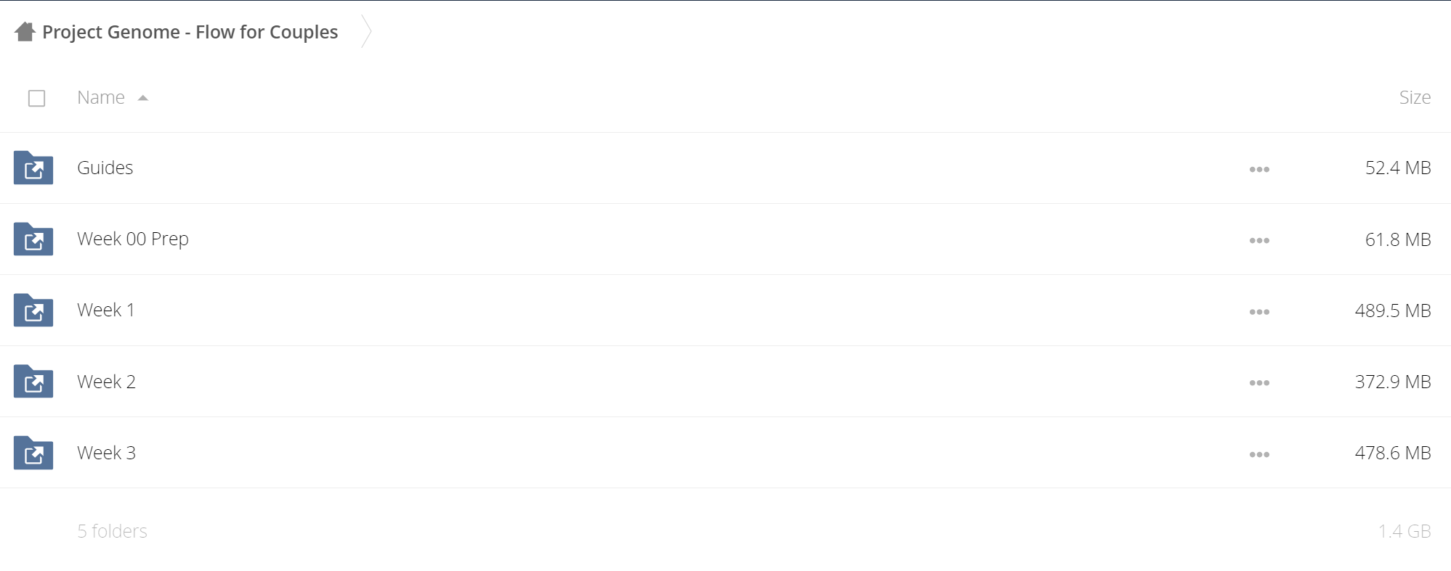Image resolution: width=1451 pixels, height=571 pixels.
Task: Open the Week 3 folder icon
Action: coord(33,453)
